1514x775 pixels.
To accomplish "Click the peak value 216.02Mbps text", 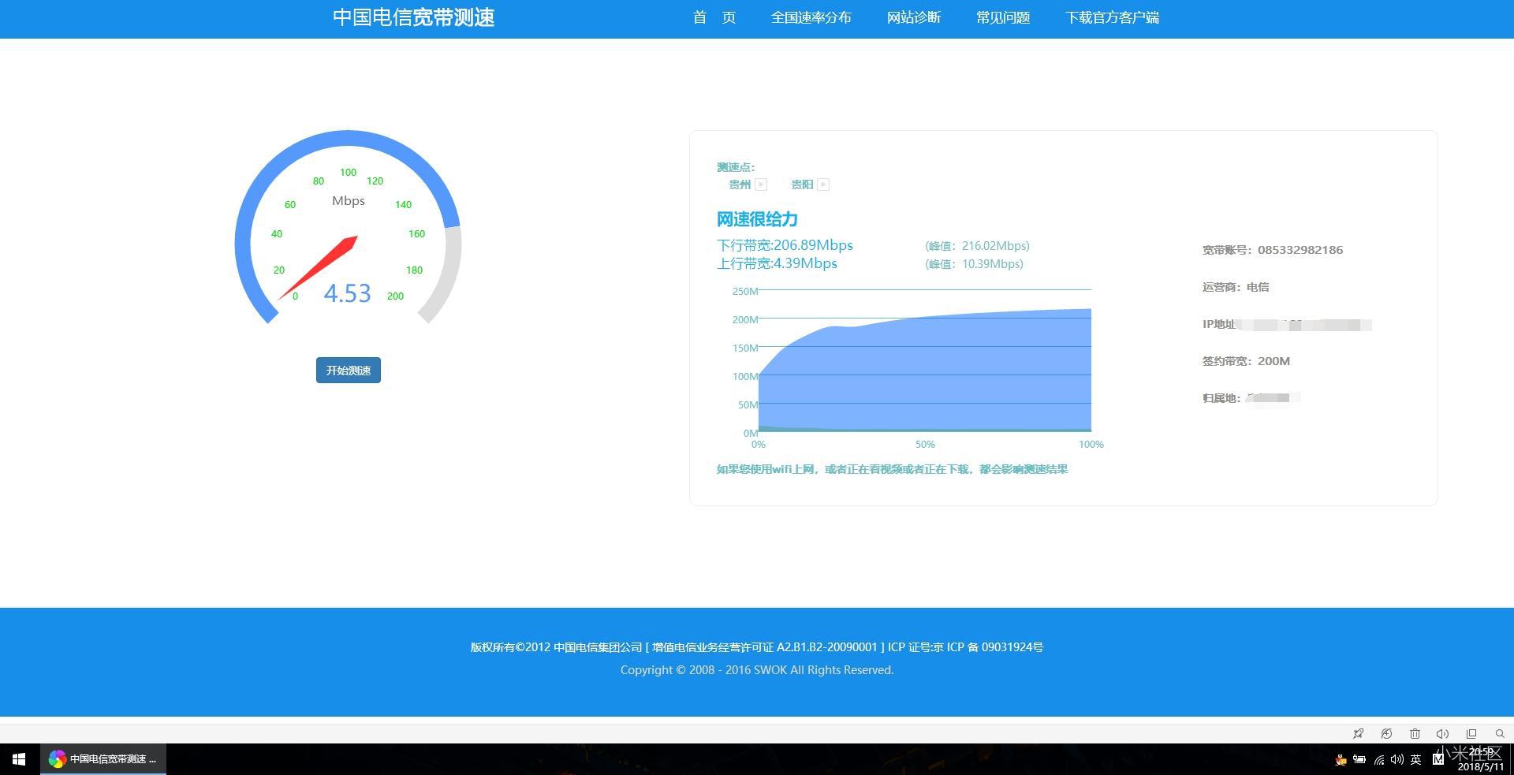I will click(x=977, y=246).
